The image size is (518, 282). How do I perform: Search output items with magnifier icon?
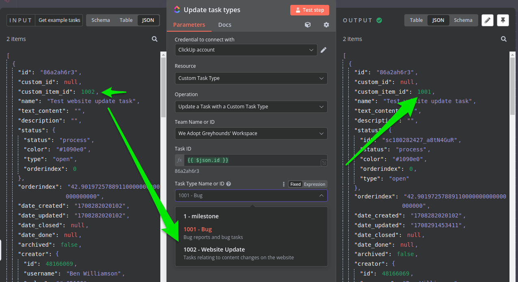click(504, 39)
